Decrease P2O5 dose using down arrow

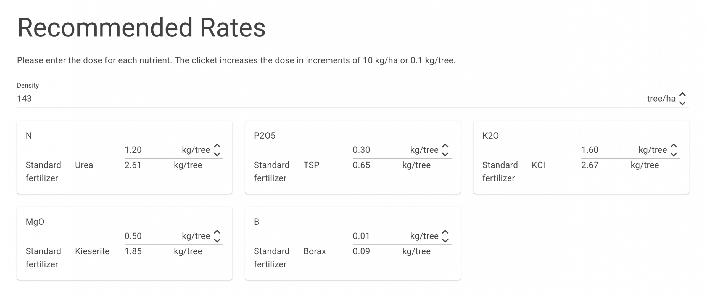[445, 154]
